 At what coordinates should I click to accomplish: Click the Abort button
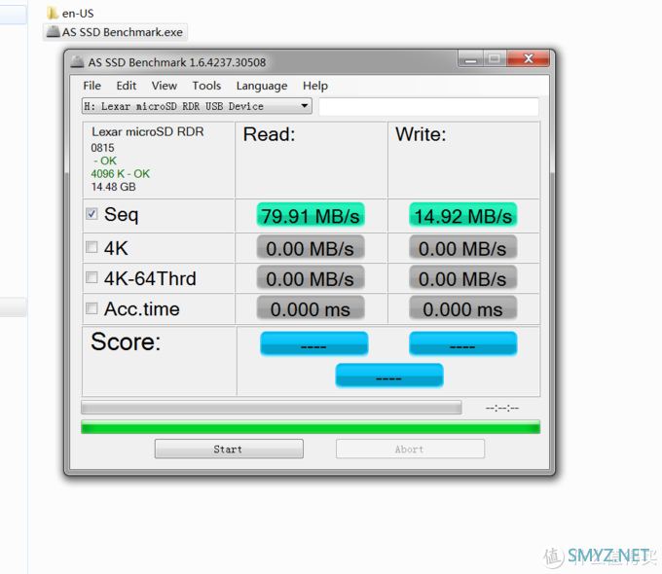410,449
